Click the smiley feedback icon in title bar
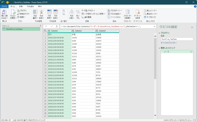Image resolution: width=197 pixels, height=122 pixels. click(7, 2)
